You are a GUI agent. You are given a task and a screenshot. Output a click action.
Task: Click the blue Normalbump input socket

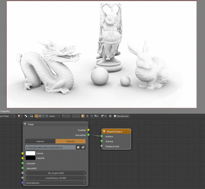tap(23, 183)
